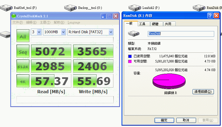Run the 4K random test
The height and width of the screenshot is (127, 222).
click(x=23, y=81)
